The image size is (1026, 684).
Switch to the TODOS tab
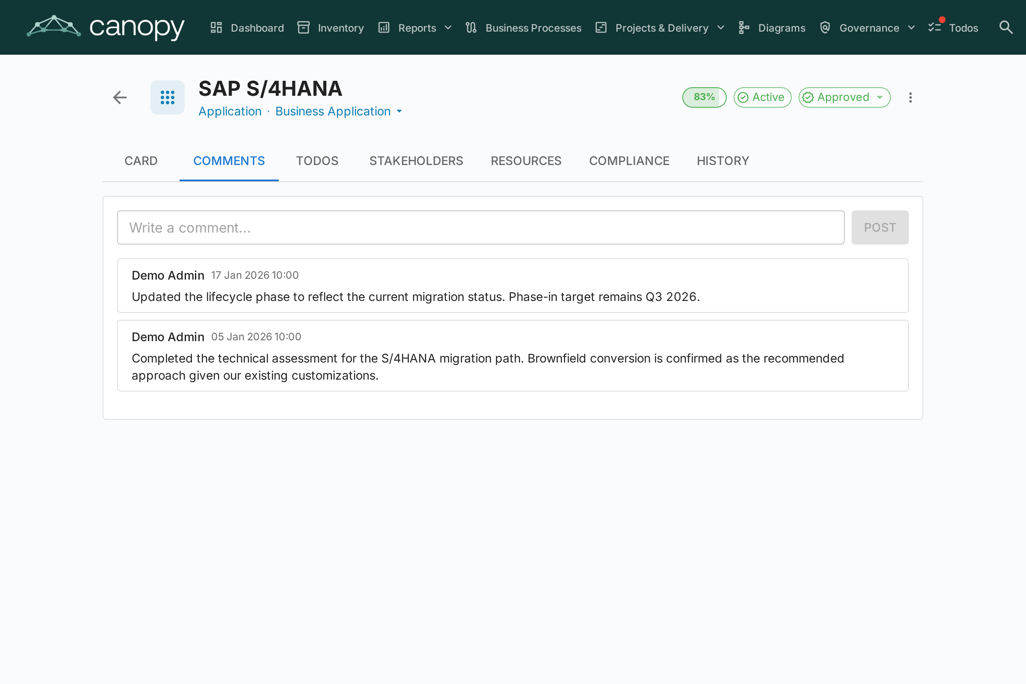click(317, 161)
